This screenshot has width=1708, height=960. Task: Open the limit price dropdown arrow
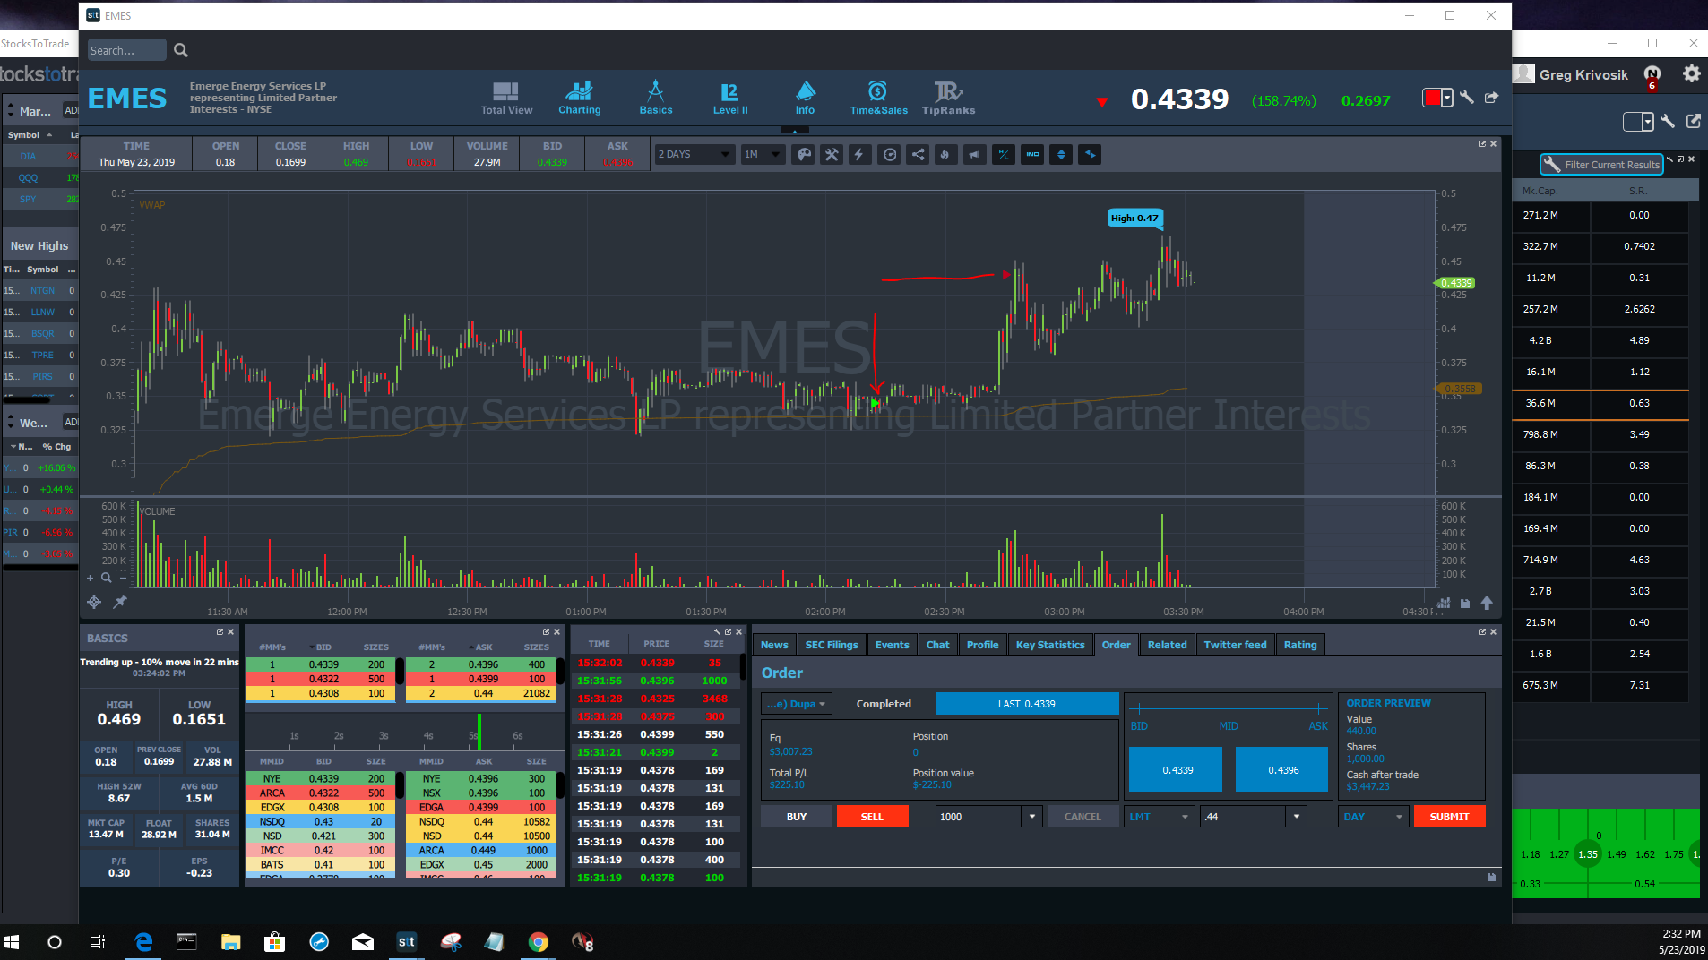point(1297,817)
